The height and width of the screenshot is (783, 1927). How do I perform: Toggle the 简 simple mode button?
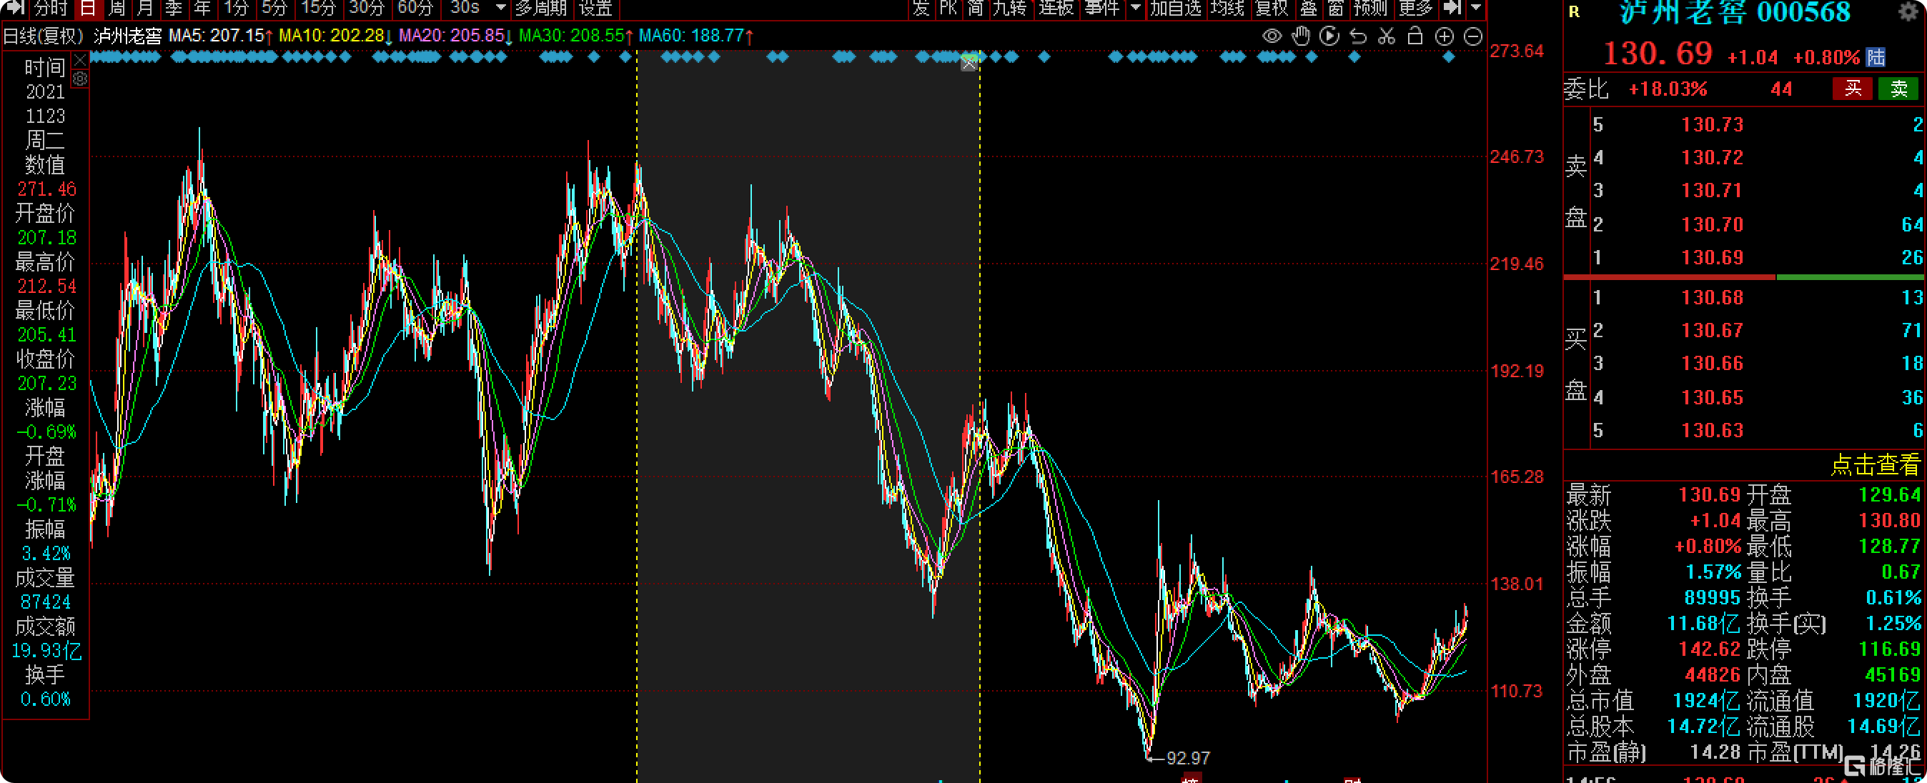coord(975,9)
